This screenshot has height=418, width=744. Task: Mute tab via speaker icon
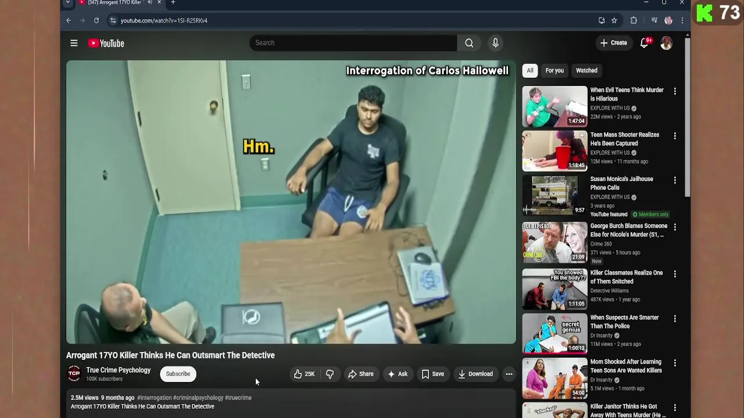tap(149, 3)
